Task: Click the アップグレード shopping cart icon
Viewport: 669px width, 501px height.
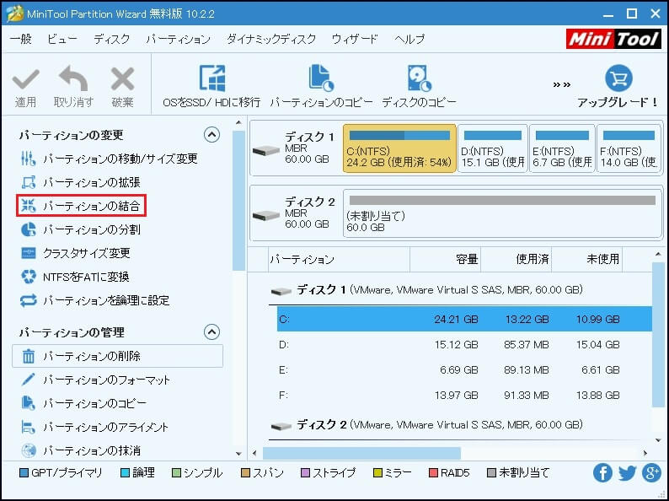Action: (x=618, y=80)
